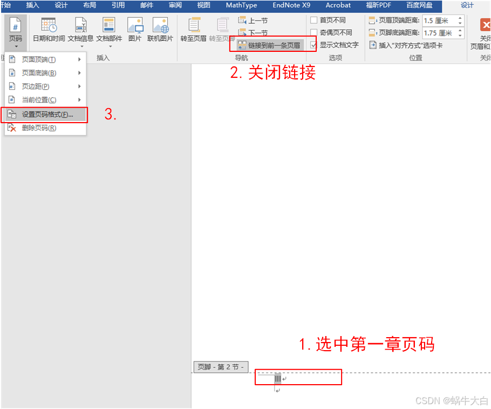The image size is (491, 409).
Task: Open the 百度网盘 tab
Action: [419, 5]
